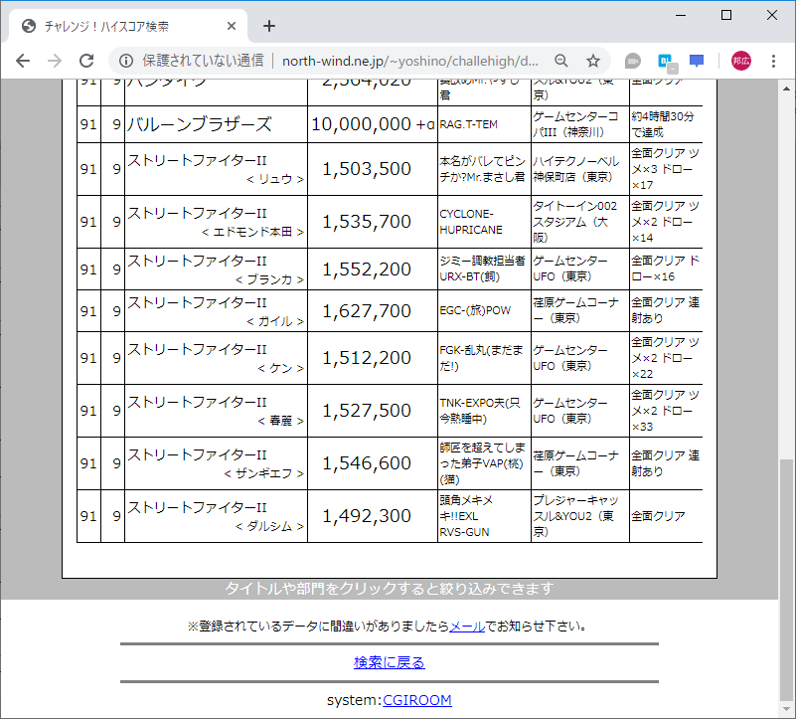Select the チャレンジ！ハイスコア検索 tab
Screen dimensions: 796x719
[127, 26]
